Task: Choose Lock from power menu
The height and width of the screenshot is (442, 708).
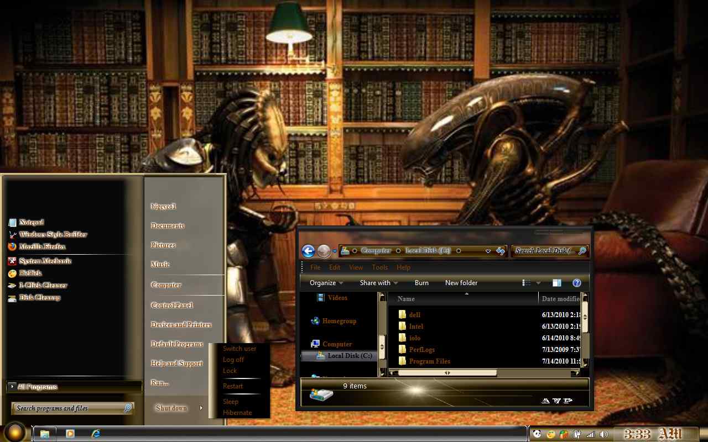Action: pos(230,371)
